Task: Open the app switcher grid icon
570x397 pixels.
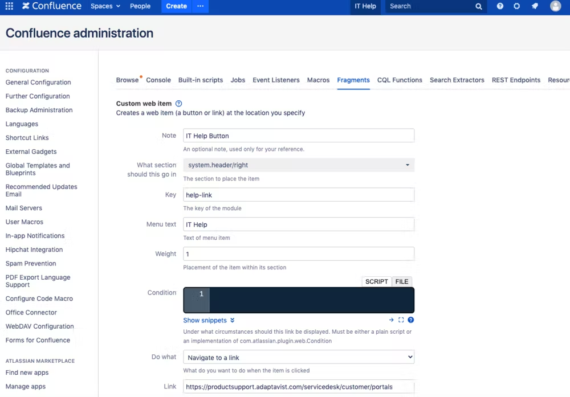Action: pos(9,6)
